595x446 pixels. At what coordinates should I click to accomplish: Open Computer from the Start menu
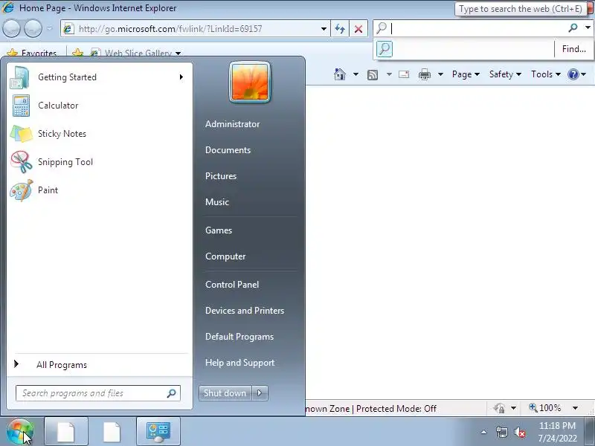[225, 256]
